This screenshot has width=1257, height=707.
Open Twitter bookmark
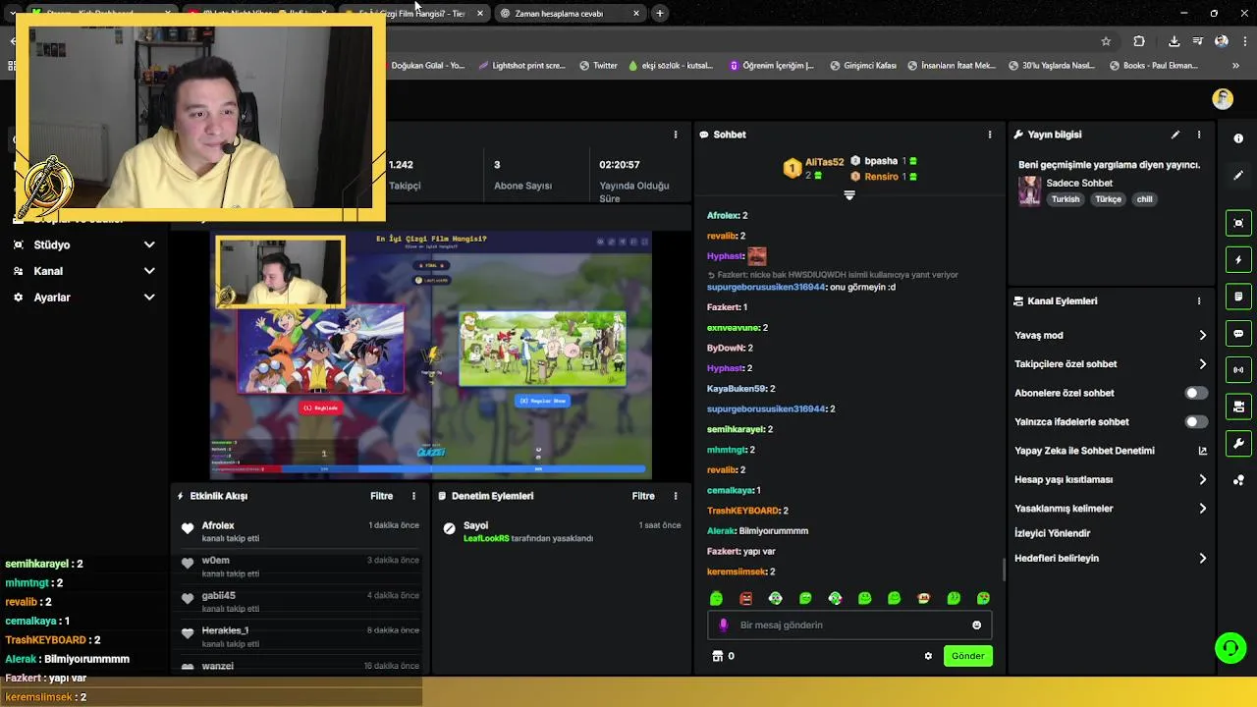pos(598,66)
